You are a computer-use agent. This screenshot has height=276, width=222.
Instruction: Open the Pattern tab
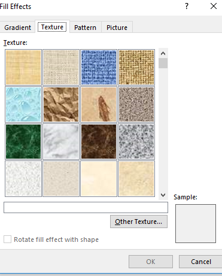(85, 28)
